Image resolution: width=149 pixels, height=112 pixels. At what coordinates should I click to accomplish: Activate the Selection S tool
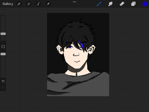tap(38, 4)
